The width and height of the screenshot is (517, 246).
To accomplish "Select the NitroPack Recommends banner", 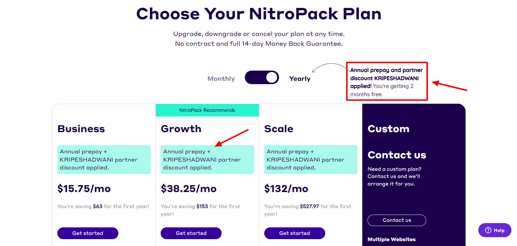I will click(x=207, y=110).
